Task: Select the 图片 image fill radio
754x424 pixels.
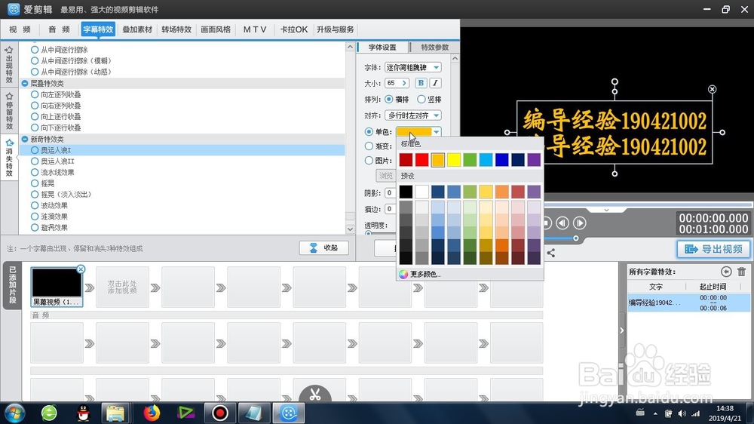Action: pyautogui.click(x=369, y=160)
